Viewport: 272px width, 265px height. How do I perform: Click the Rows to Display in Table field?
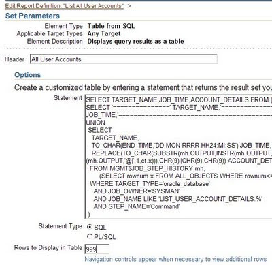[97, 249]
